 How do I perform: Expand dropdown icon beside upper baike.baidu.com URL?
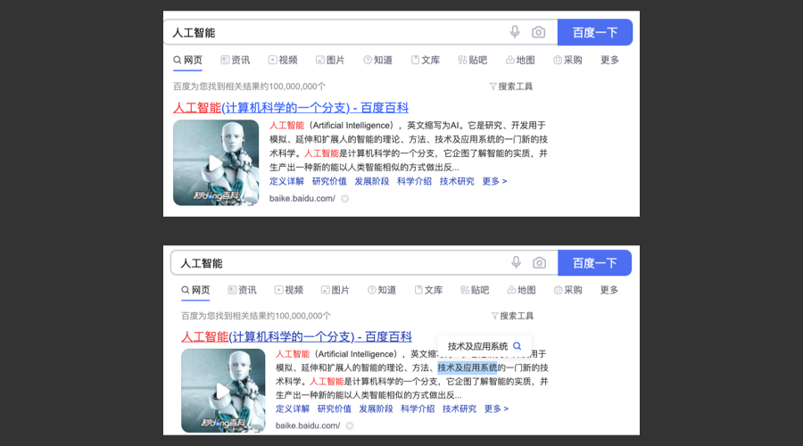(x=345, y=199)
